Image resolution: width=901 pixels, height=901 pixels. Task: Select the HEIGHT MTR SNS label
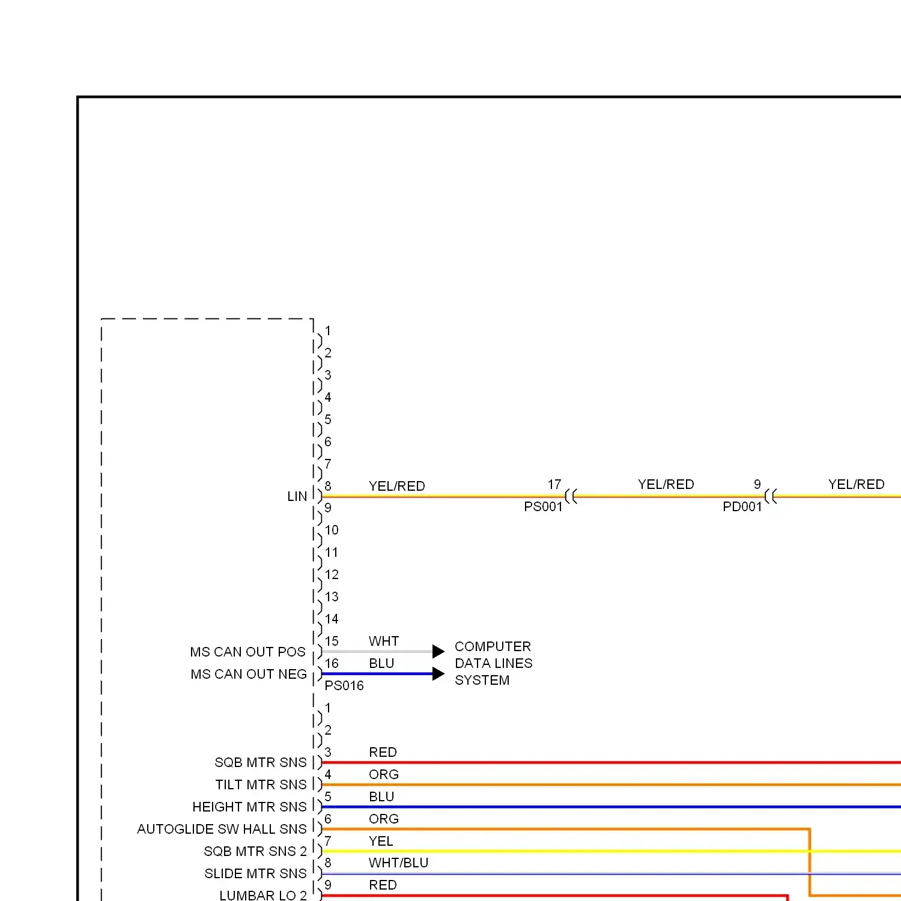(249, 807)
